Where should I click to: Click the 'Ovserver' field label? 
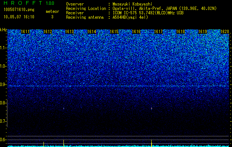click(75, 4)
